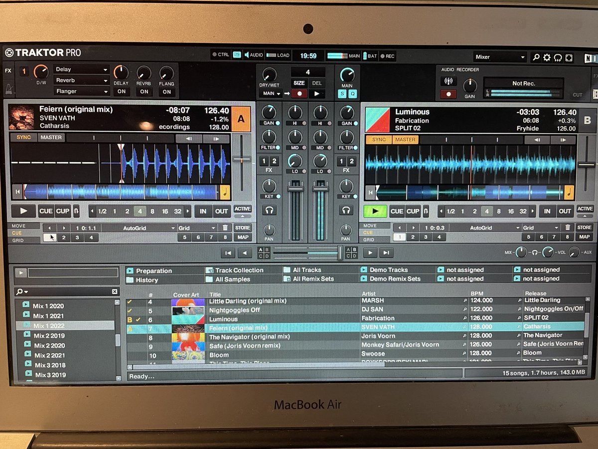The height and width of the screenshot is (449, 598).
Task: Open browser search options dropdown
Action: [x=22, y=292]
